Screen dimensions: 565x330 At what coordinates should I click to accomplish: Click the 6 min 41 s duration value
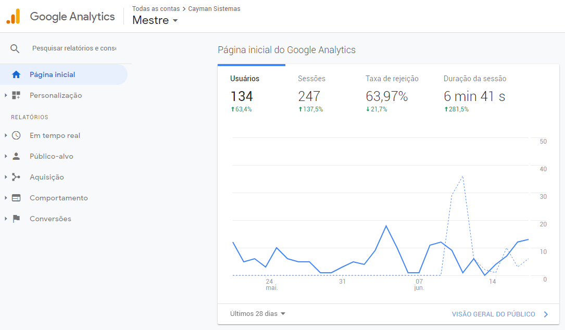coord(474,96)
